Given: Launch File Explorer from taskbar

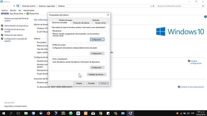Looking at the screenshot, I should pos(26,113).
